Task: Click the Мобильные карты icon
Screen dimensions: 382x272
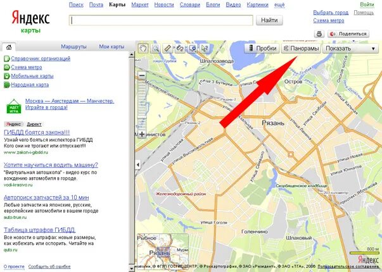Action: tap(6, 76)
